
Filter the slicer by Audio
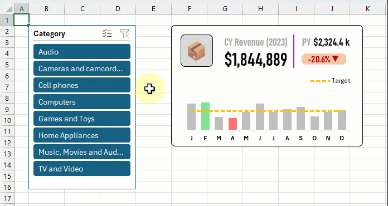tap(82, 52)
